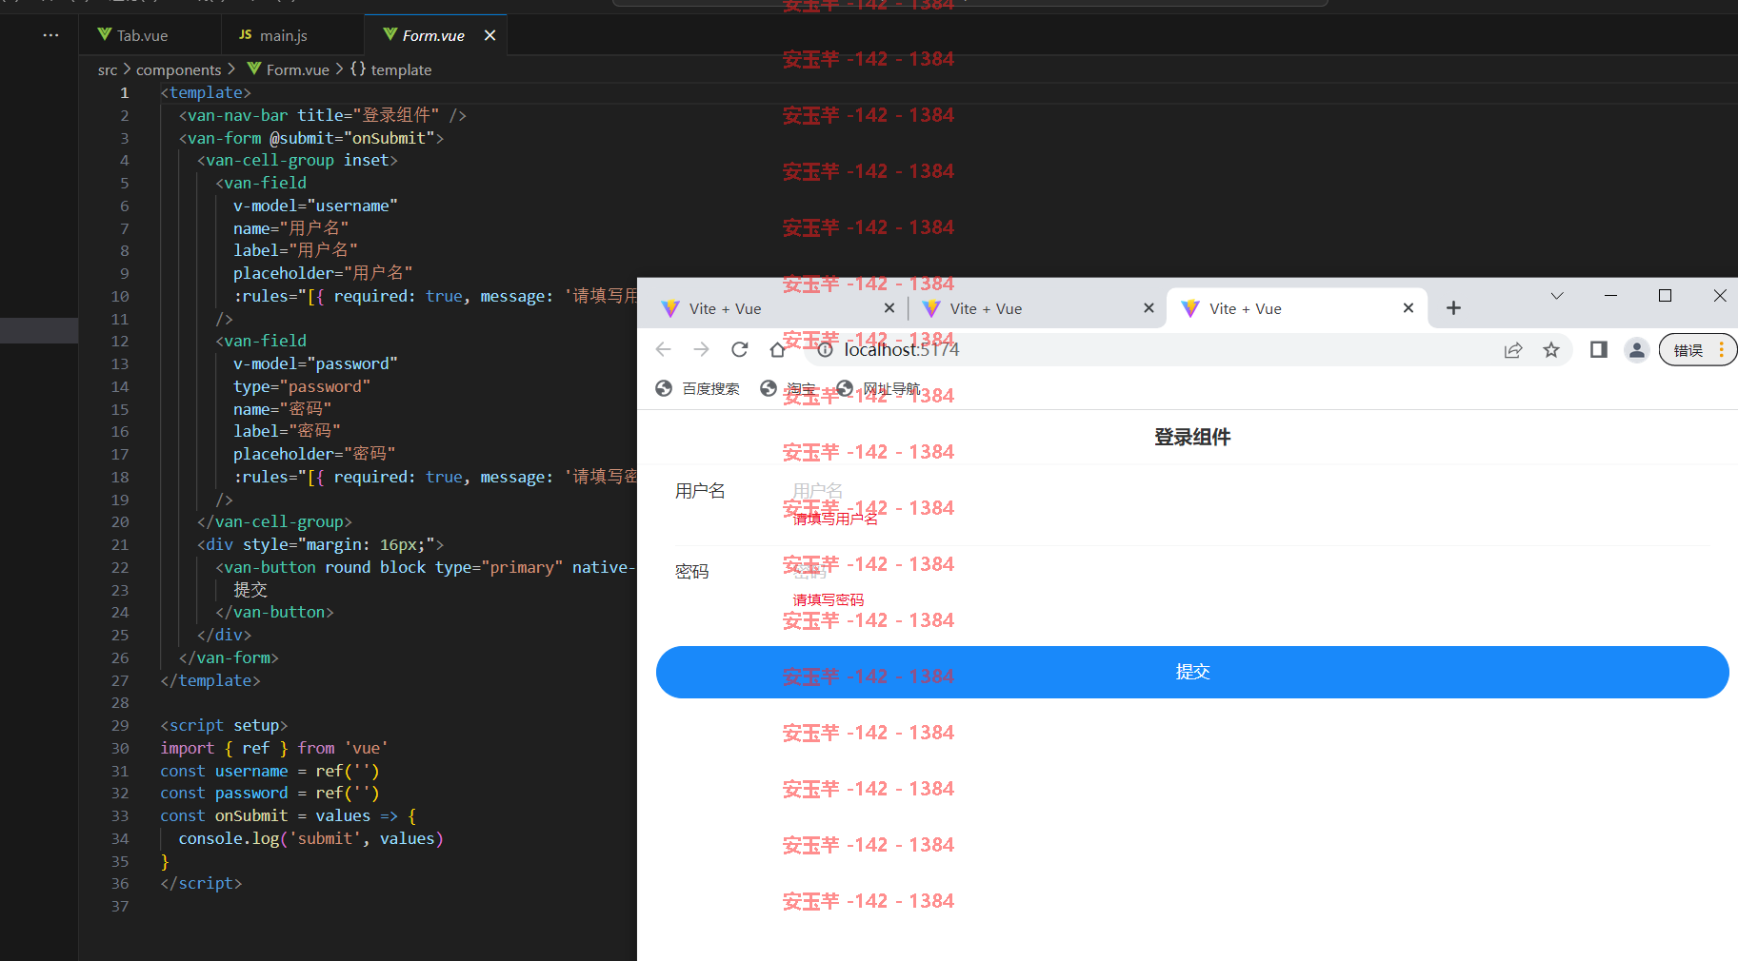Open the browser profile avatar
Screen dimensions: 1738x961
[1637, 349]
